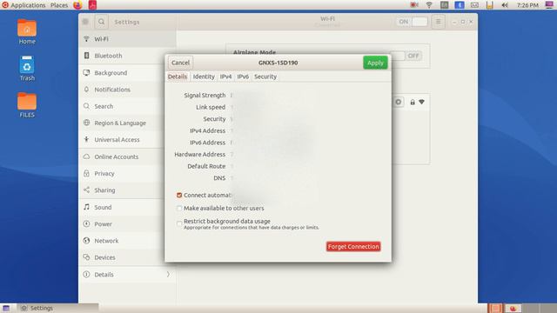Open Background settings in sidebar
Viewport: 557px width, 313px height.
(x=127, y=73)
